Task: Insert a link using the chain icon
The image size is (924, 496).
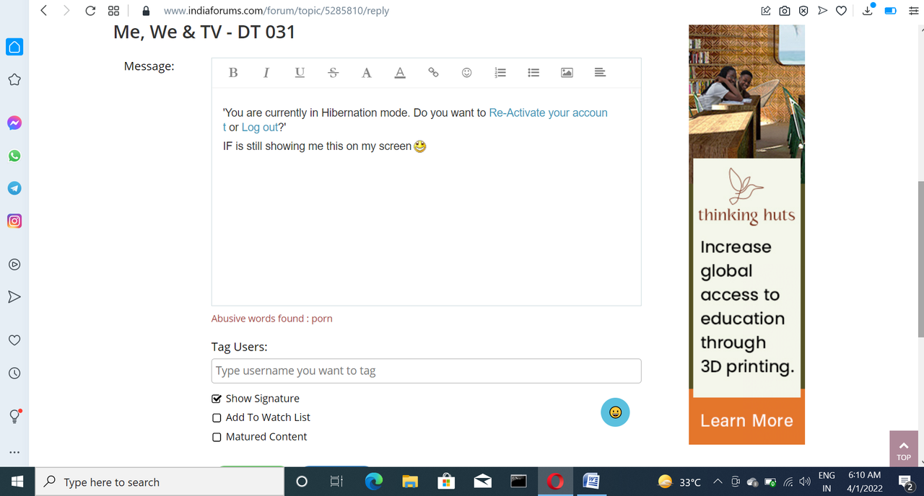Action: click(433, 73)
